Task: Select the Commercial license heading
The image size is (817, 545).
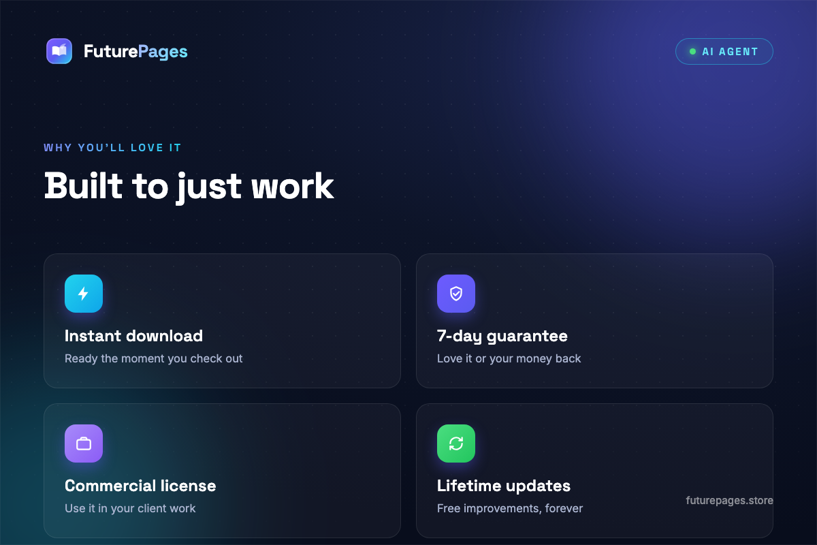Action: click(140, 486)
